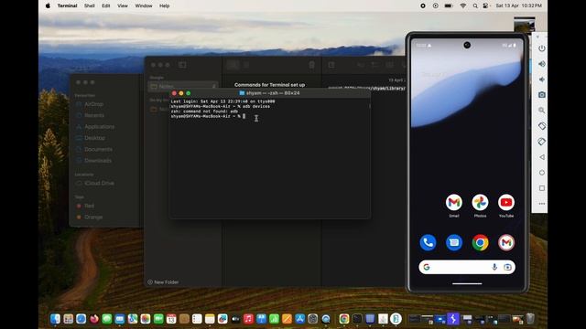Viewport: 586px width, 329px height.
Task: Open the Messages app on phone
Action: 454,242
